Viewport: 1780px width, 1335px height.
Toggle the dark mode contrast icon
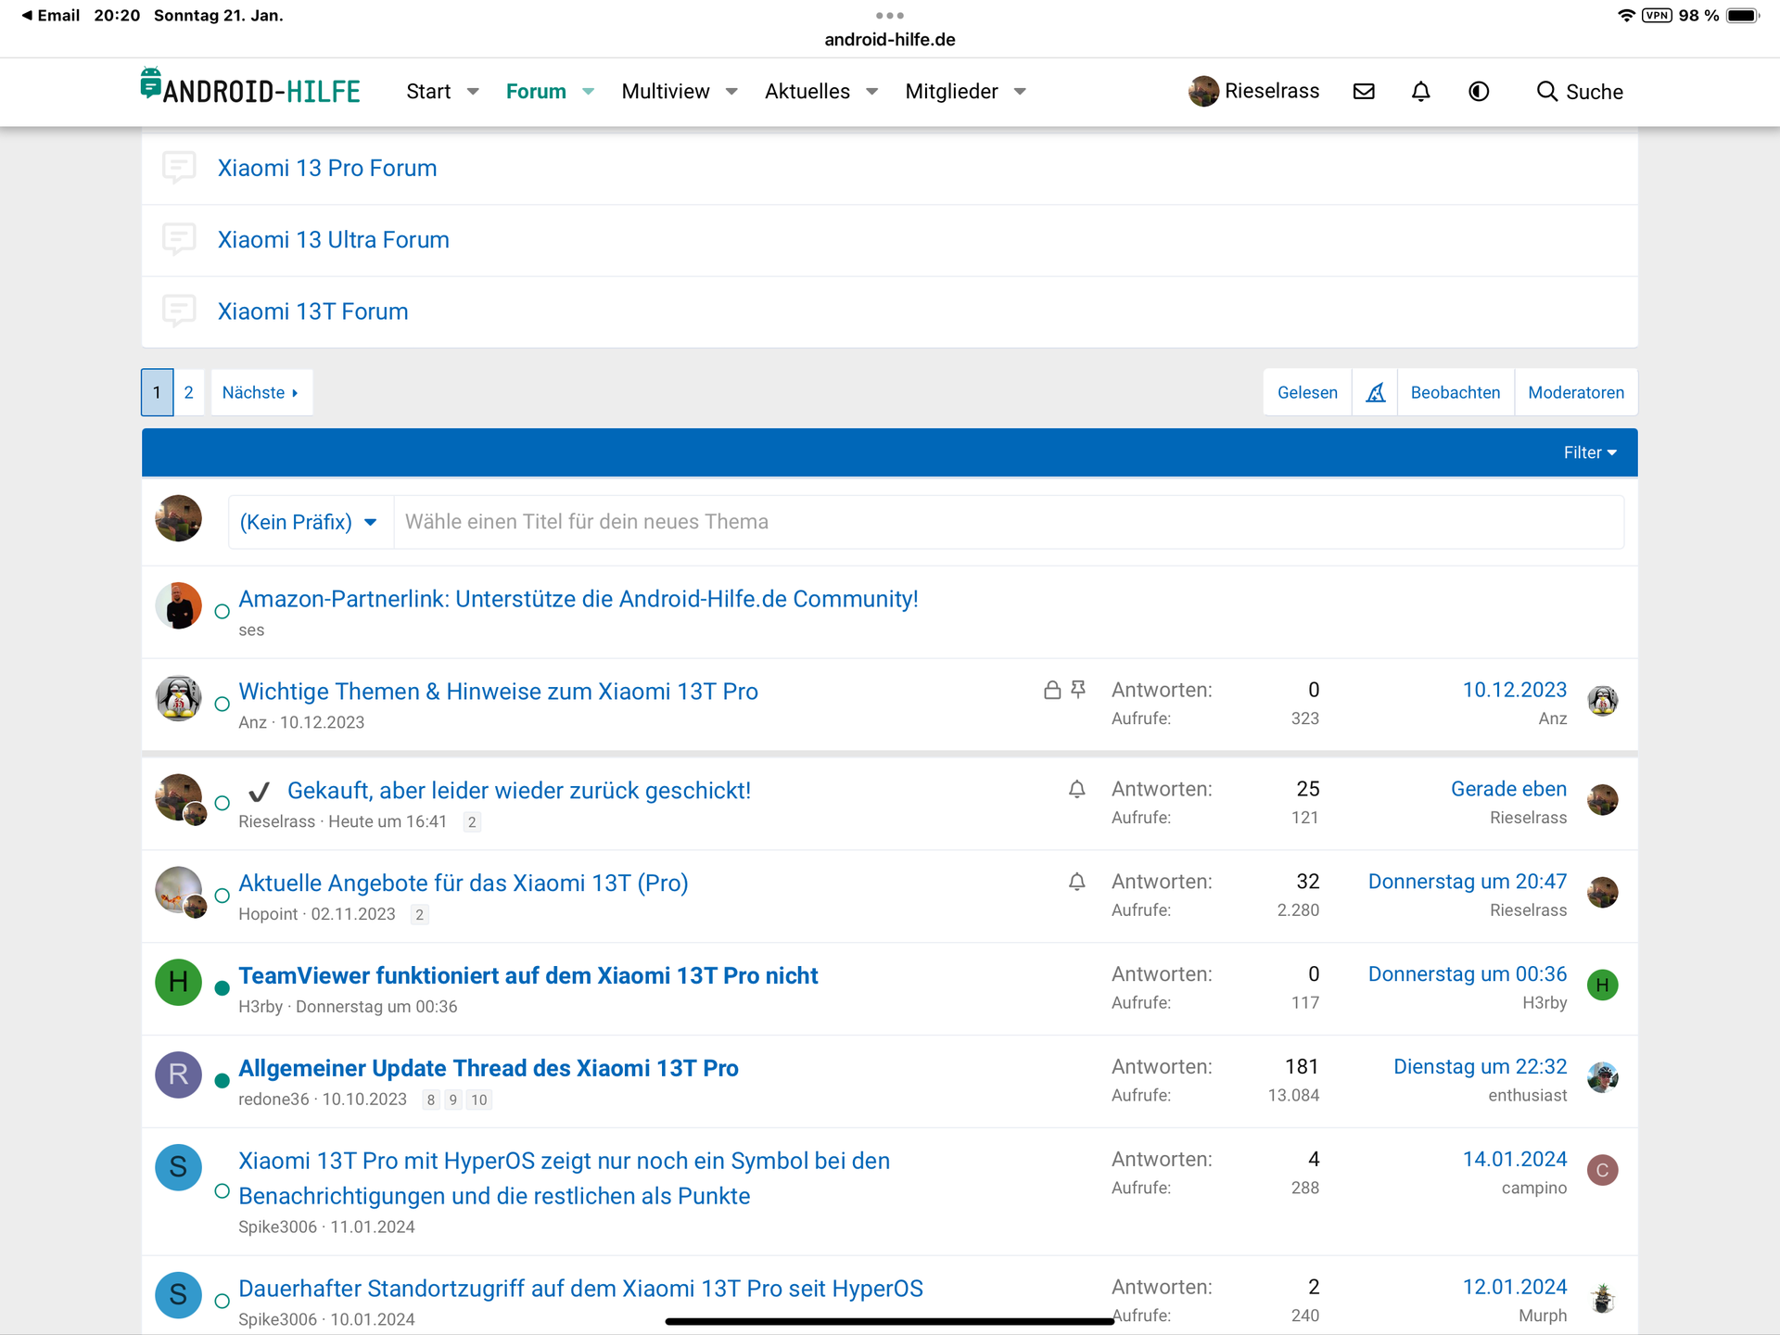[x=1479, y=91]
